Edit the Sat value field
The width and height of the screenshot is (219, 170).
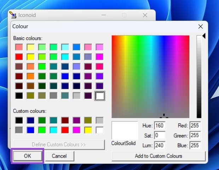click(160, 135)
